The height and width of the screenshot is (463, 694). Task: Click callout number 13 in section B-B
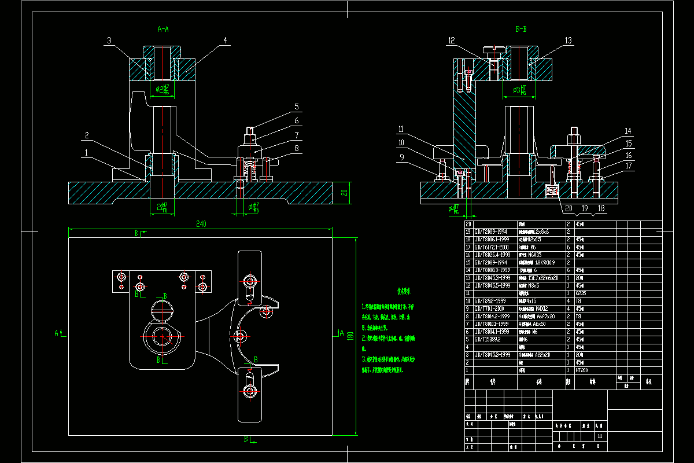pos(569,41)
